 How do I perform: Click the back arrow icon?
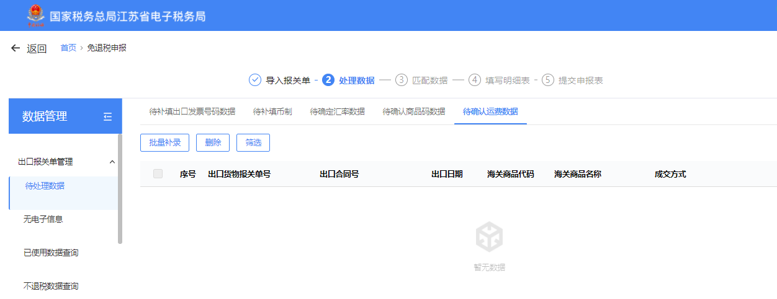(16, 48)
